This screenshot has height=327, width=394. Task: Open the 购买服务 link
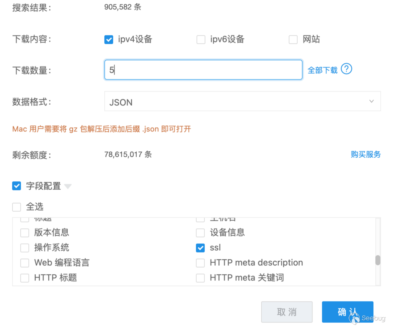[366, 154]
